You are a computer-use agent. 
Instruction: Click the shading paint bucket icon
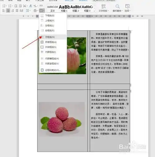click(x=35, y=11)
